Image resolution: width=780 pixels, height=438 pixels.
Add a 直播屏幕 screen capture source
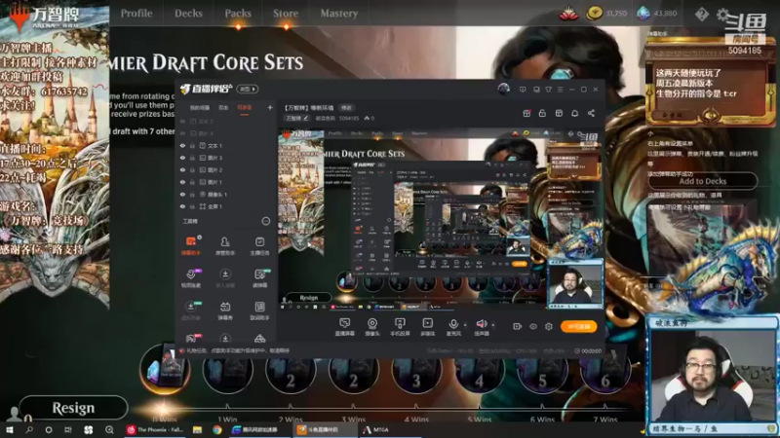(x=345, y=327)
